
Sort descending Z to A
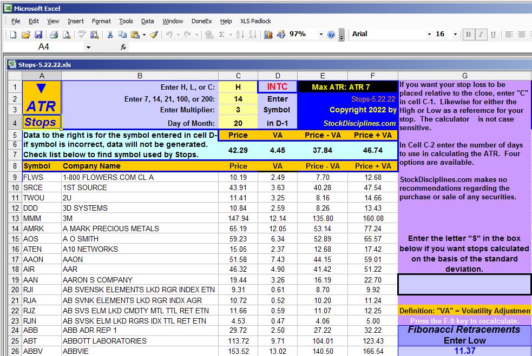[x=252, y=34]
